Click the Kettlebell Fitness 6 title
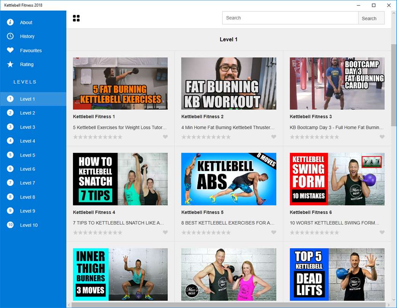The height and width of the screenshot is (308, 397). (311, 212)
